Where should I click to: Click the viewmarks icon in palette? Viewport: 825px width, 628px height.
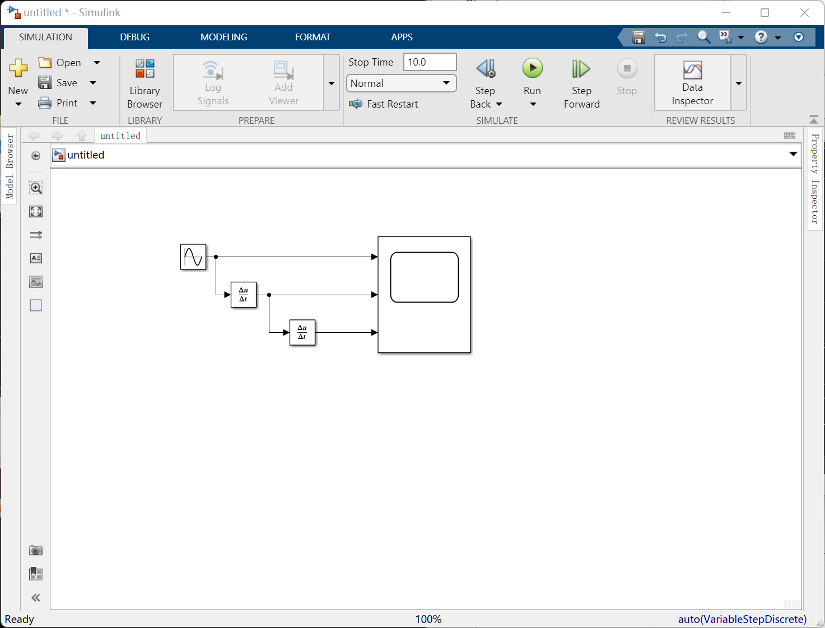point(36,574)
